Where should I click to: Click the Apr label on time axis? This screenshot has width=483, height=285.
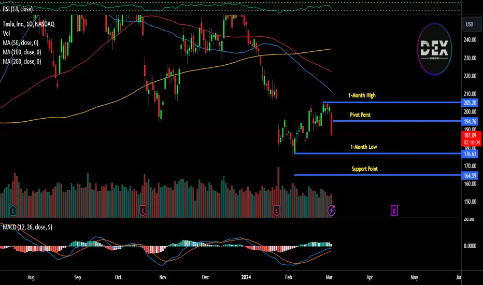pos(370,277)
